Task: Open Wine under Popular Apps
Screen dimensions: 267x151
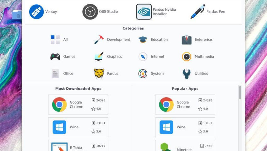Action: coord(185,127)
